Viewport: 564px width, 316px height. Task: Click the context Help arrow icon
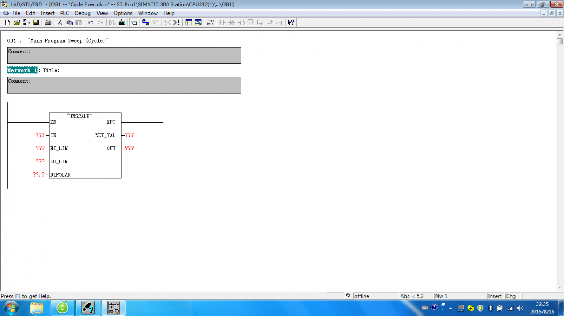[290, 22]
